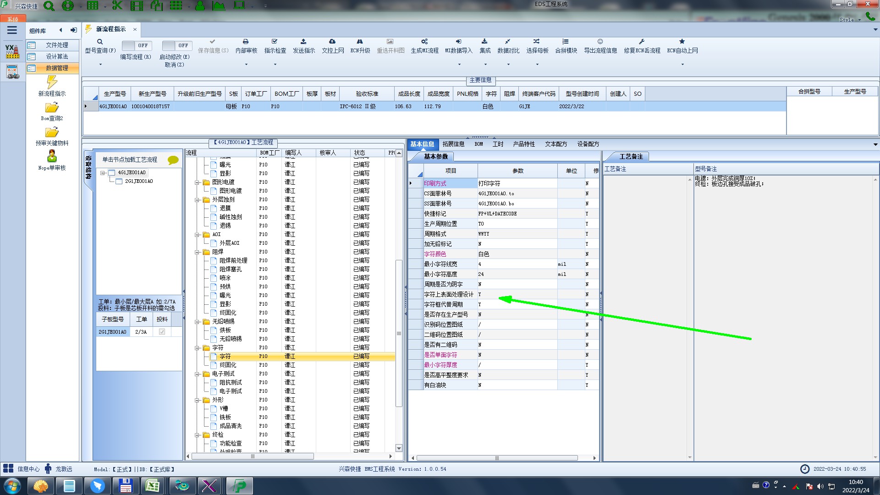This screenshot has width=880, height=495.
Task: Click 修复ECN丢流程 toolbar button
Action: click(642, 46)
